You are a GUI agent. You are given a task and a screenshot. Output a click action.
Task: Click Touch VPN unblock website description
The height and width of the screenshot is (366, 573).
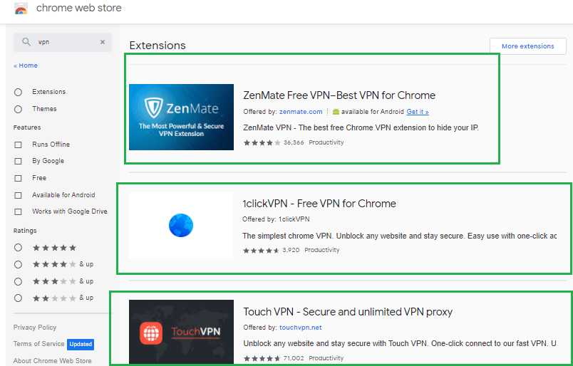pyautogui.click(x=400, y=343)
